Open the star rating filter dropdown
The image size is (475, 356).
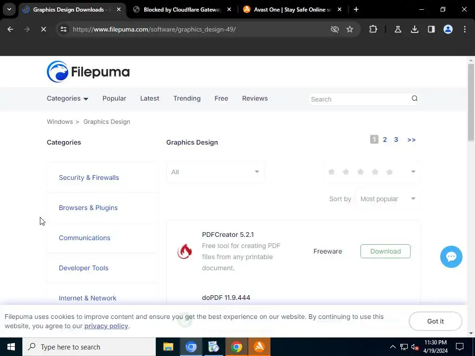pos(372,172)
